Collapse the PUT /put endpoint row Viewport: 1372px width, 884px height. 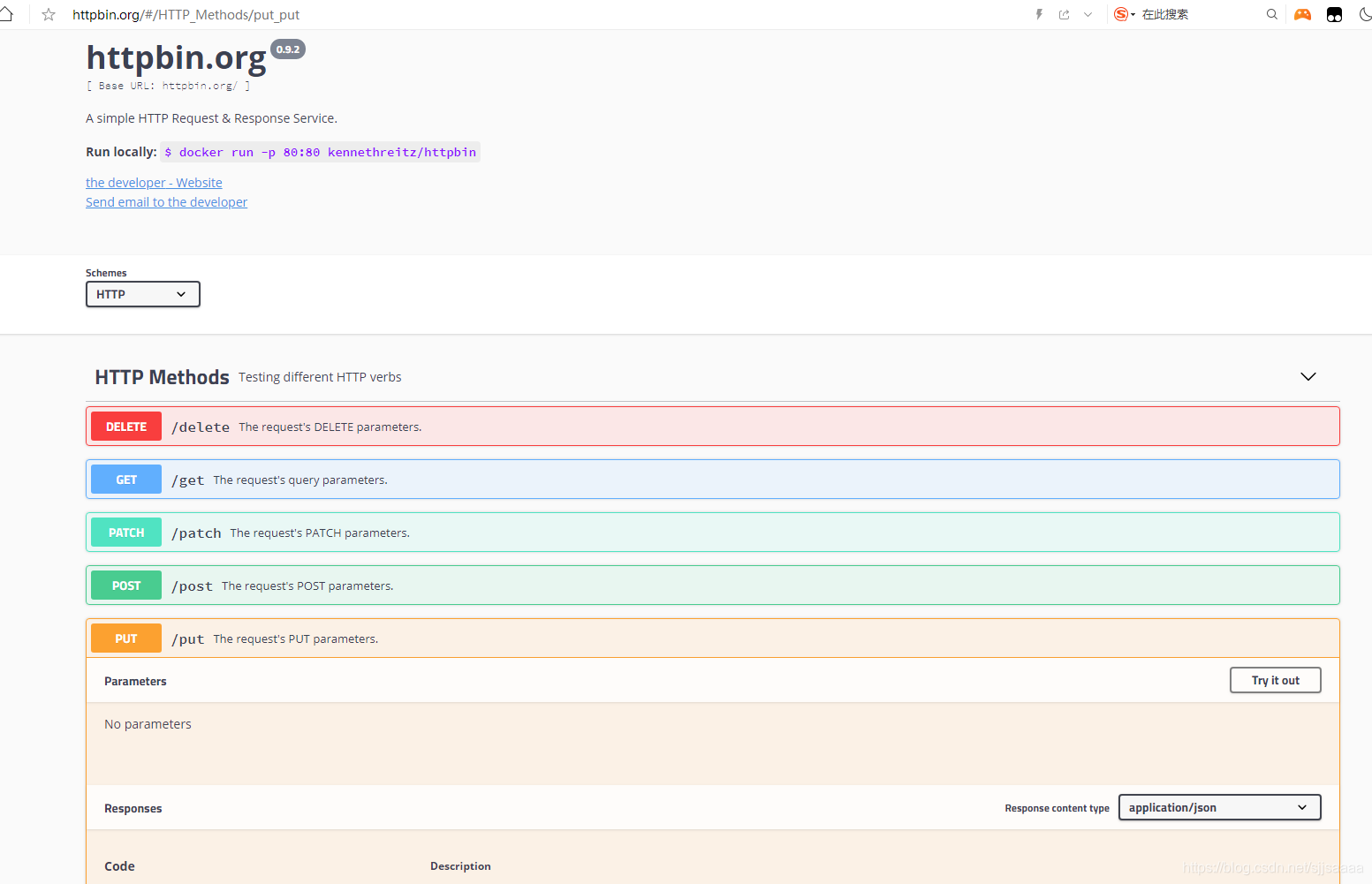coord(713,638)
